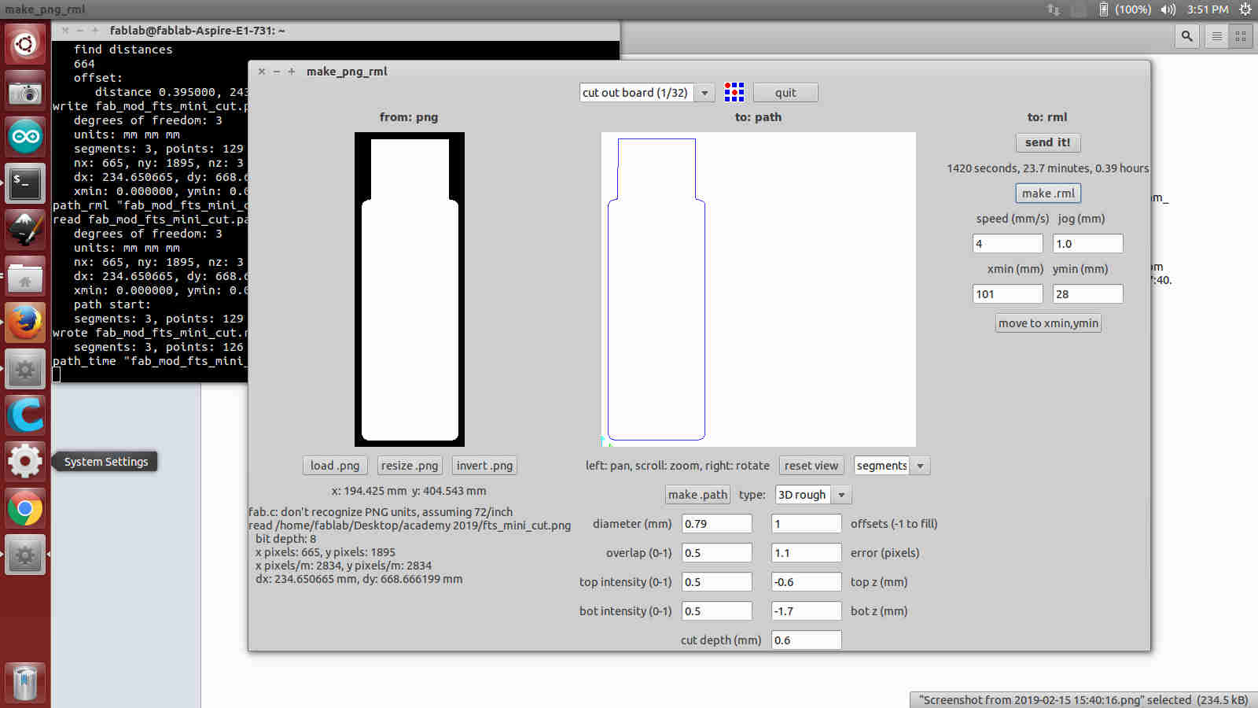Image resolution: width=1258 pixels, height=708 pixels.
Task: Open the Files home folder dock icon
Action: tap(25, 276)
